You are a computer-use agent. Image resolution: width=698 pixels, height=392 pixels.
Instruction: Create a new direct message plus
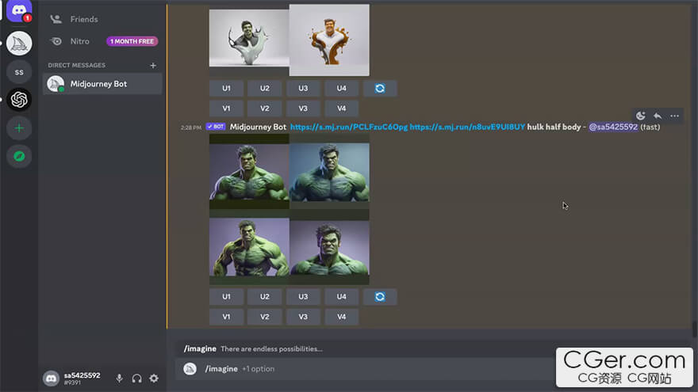coord(153,65)
